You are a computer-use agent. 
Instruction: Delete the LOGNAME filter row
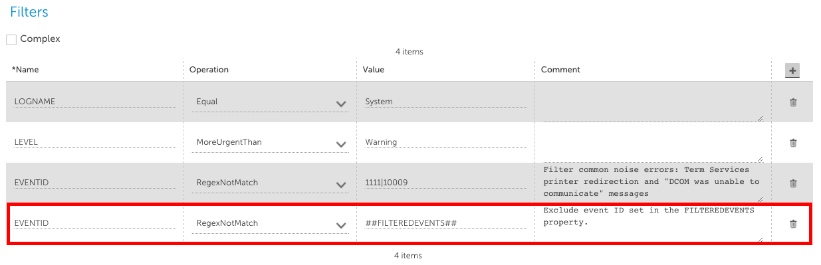[x=792, y=102]
